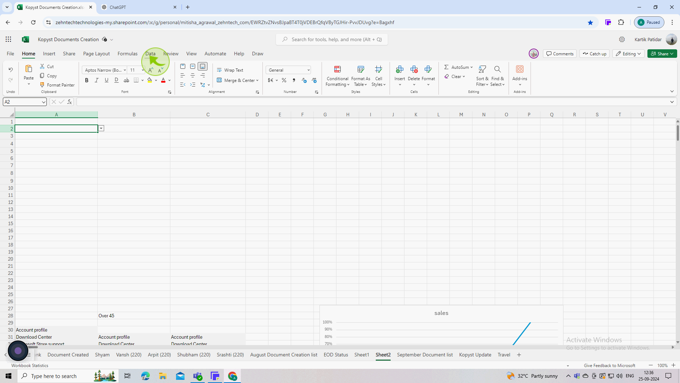Viewport: 680px width, 383px height.
Task: Expand the Merge & Center dropdown
Action: [x=257, y=81]
